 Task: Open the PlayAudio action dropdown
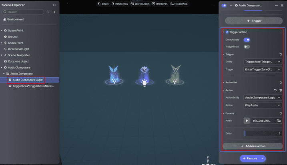coord(263,105)
